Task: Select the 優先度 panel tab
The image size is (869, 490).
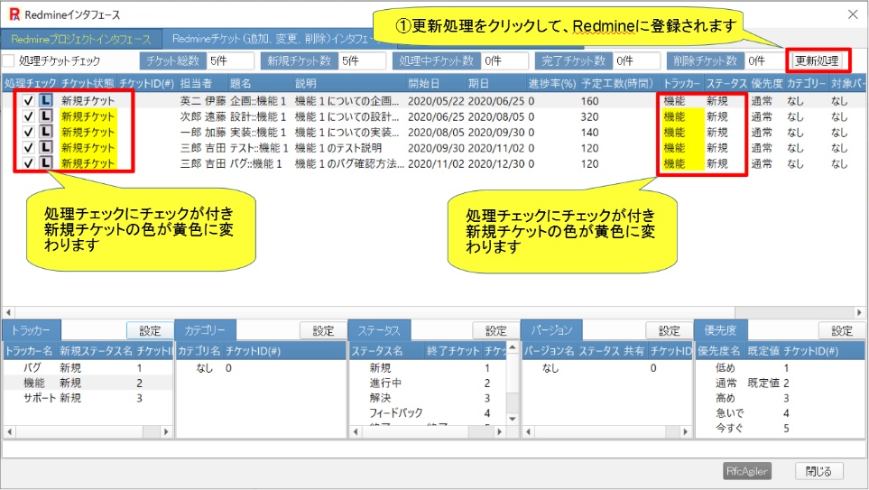Action: pos(720,330)
